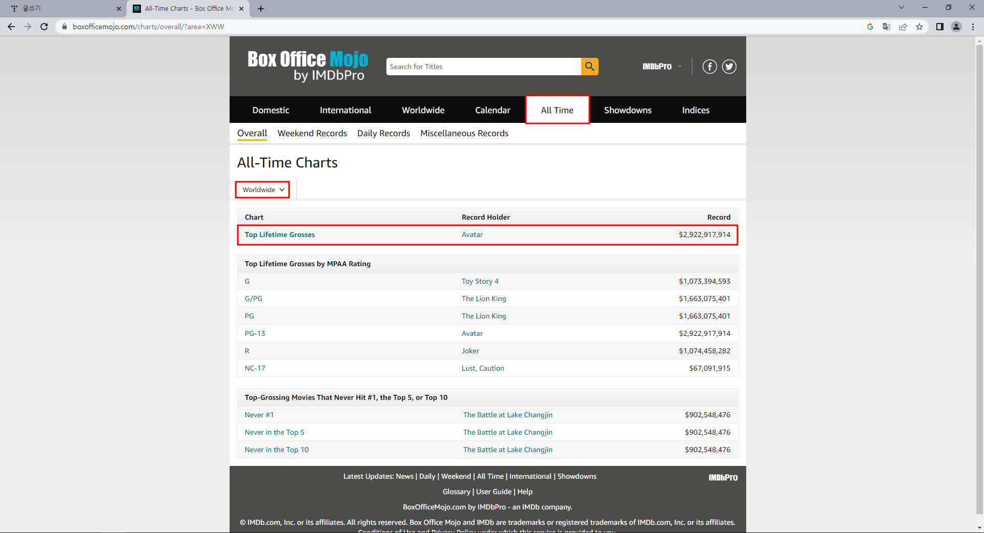Open the Top Lifetime Grosses chart
The height and width of the screenshot is (533, 984).
[x=280, y=234]
